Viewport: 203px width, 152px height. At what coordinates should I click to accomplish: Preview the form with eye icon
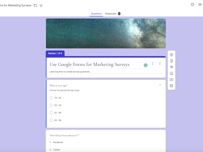[200, 4]
